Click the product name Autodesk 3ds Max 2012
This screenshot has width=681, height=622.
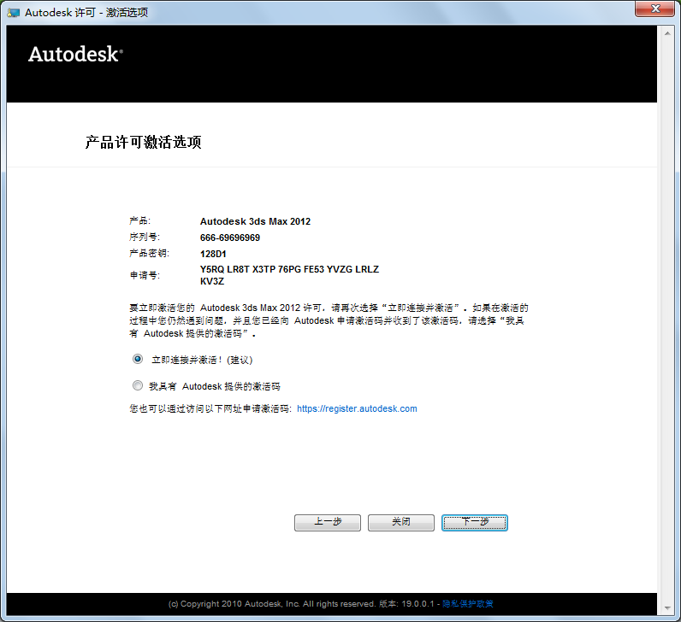[x=255, y=221]
